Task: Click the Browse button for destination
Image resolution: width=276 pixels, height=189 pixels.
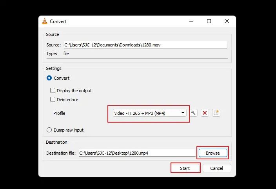Action: click(x=213, y=153)
